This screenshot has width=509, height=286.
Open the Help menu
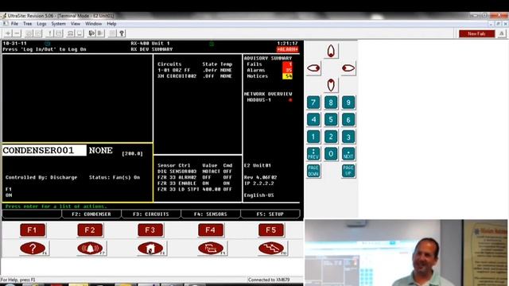(x=111, y=24)
